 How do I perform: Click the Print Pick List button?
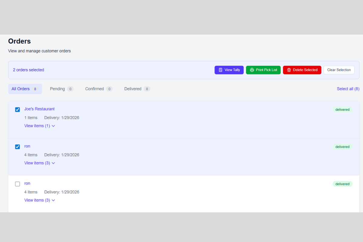(263, 70)
